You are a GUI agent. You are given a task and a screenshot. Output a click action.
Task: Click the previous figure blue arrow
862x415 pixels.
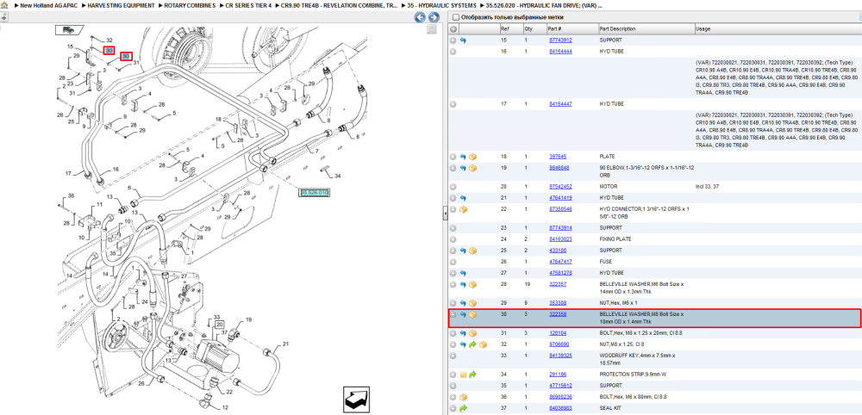tap(420, 17)
